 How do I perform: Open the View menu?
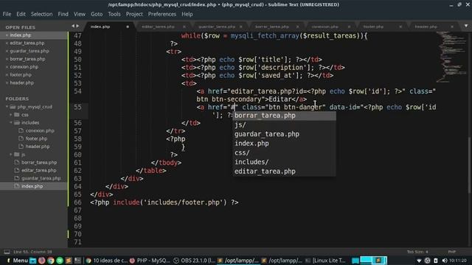click(80, 14)
